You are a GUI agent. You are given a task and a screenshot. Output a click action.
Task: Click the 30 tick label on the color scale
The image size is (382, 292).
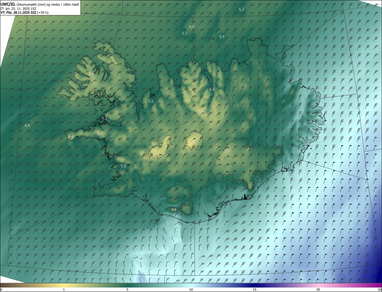click(x=318, y=290)
